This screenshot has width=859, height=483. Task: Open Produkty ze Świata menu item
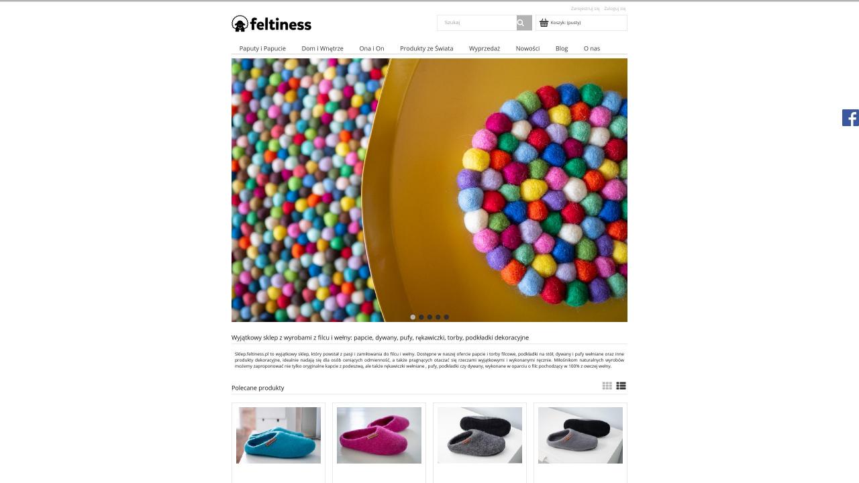(x=427, y=48)
